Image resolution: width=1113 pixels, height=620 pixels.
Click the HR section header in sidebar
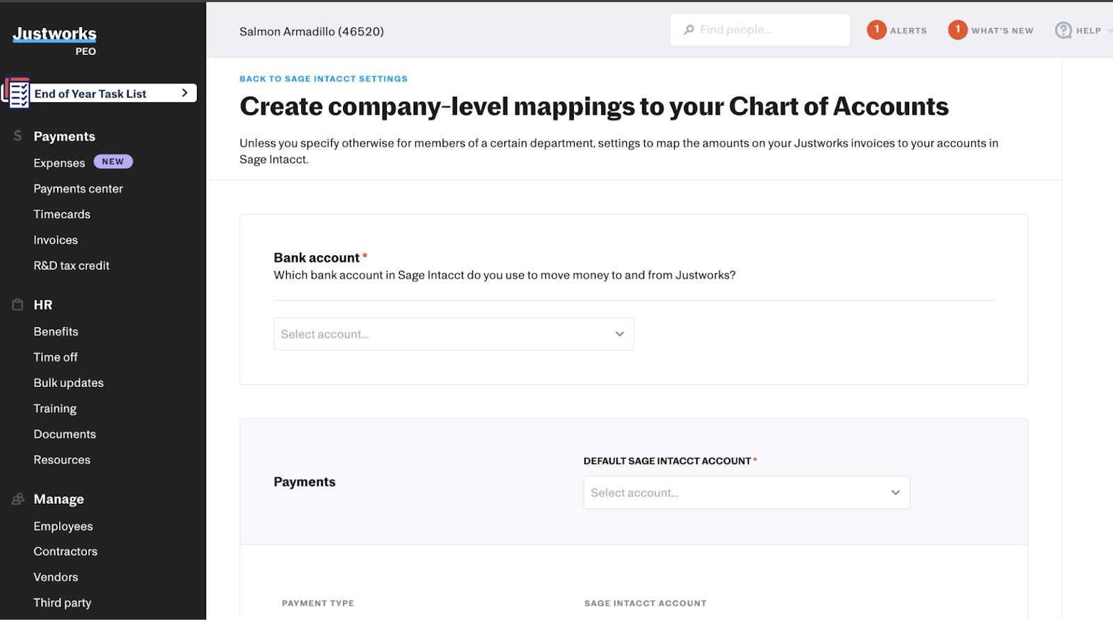pyautogui.click(x=43, y=305)
